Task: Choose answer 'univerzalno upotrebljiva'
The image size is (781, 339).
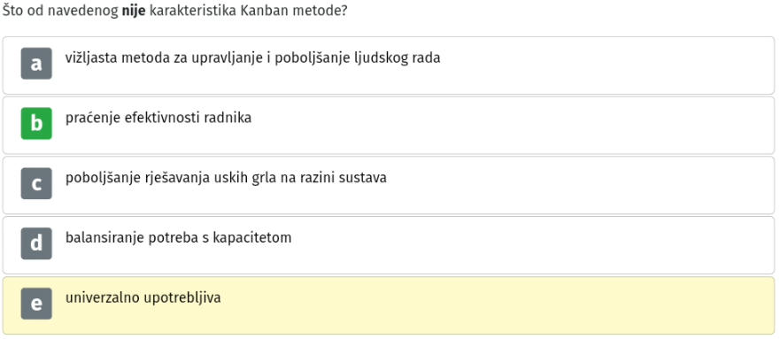Action: tap(143, 298)
